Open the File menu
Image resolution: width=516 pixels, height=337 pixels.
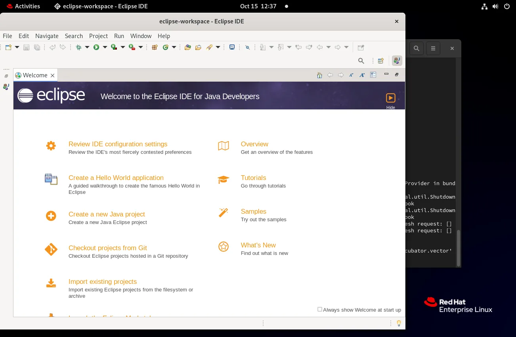click(x=8, y=36)
